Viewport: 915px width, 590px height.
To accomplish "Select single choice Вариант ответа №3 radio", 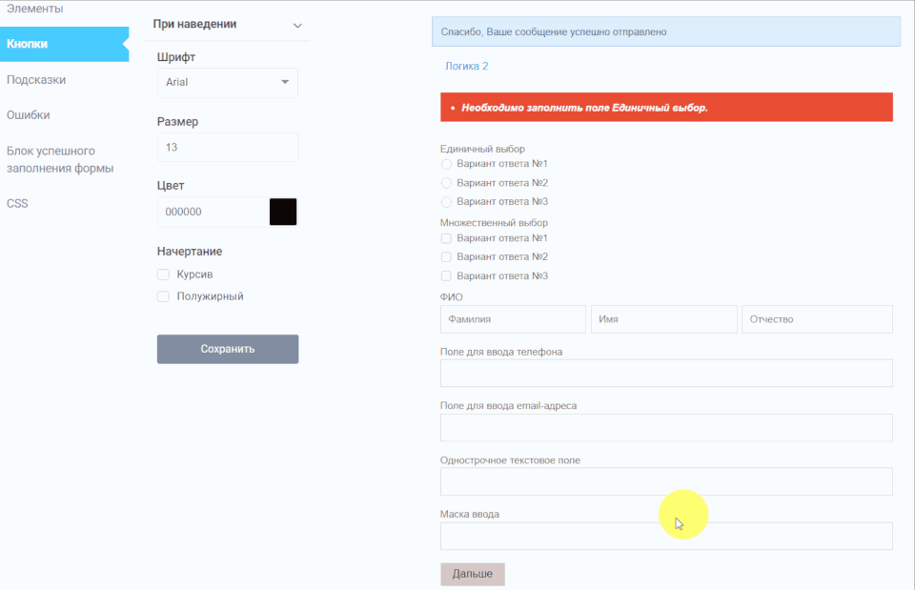I will pos(446,202).
